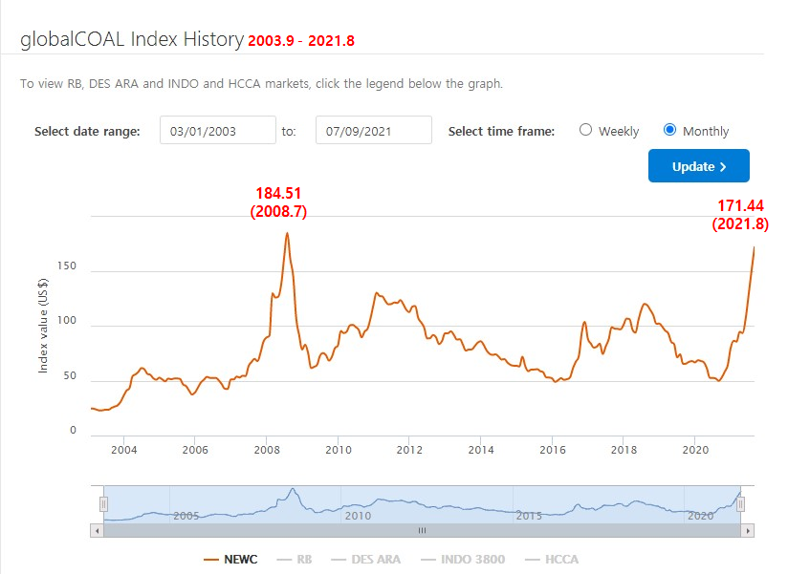Click the 2015 label in the navigator
This screenshot has width=788, height=574.
tap(529, 516)
